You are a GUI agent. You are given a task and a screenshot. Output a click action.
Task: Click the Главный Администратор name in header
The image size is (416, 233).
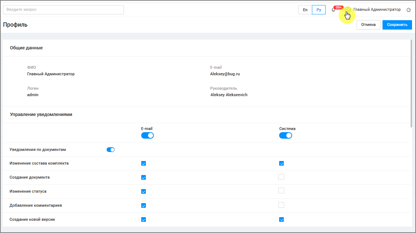(377, 10)
